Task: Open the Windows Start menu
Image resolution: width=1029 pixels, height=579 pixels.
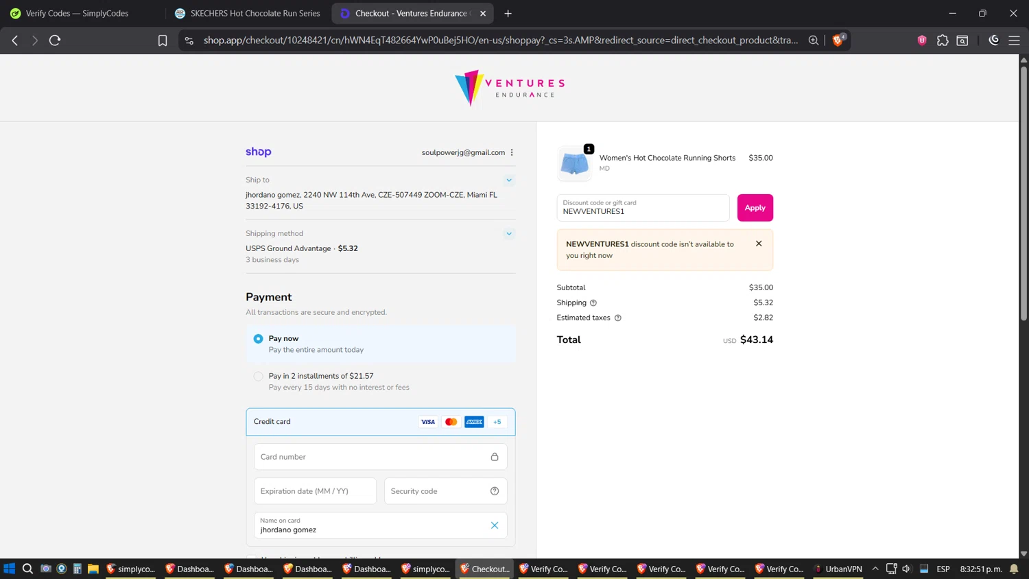Action: click(9, 569)
